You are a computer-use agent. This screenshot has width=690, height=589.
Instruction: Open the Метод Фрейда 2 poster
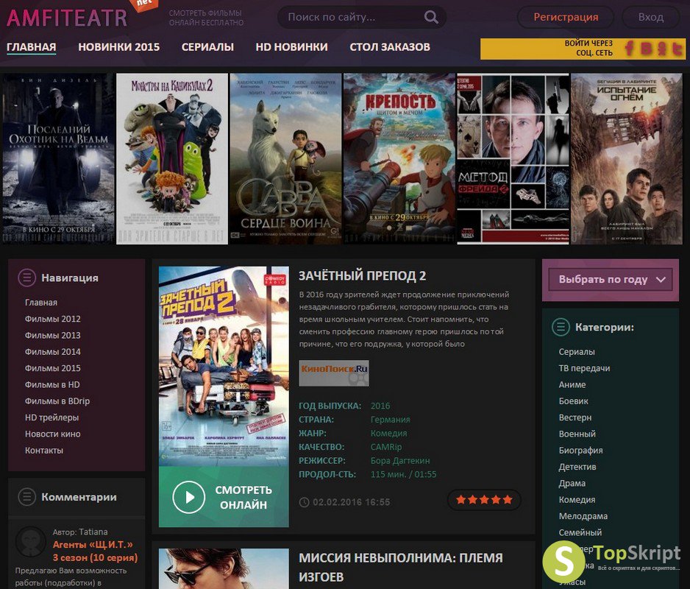(x=513, y=158)
